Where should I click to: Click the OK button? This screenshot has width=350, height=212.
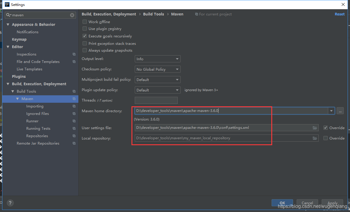282,203
